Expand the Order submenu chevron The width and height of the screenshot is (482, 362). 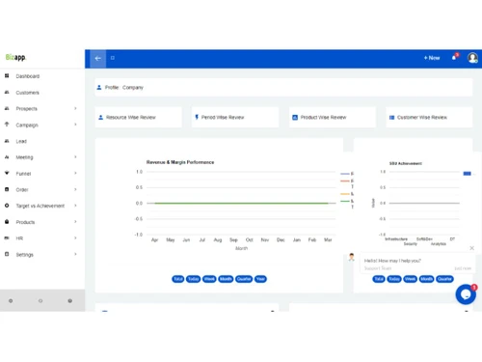click(75, 189)
